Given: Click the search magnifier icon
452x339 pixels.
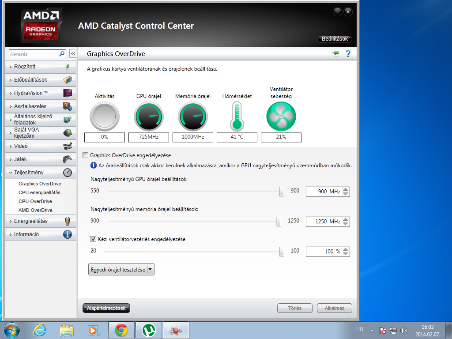Looking at the screenshot, I should pos(62,54).
